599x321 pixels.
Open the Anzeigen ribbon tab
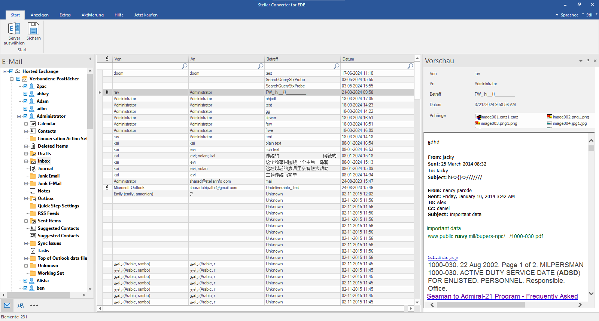click(x=40, y=15)
